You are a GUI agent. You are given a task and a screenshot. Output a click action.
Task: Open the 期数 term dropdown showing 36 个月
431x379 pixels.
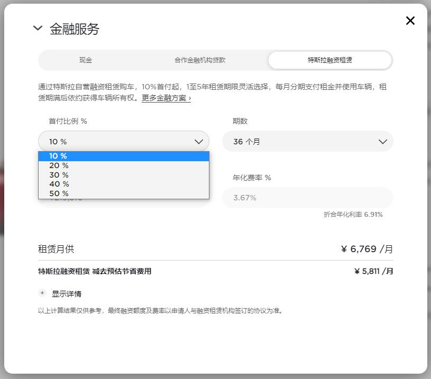(x=308, y=141)
